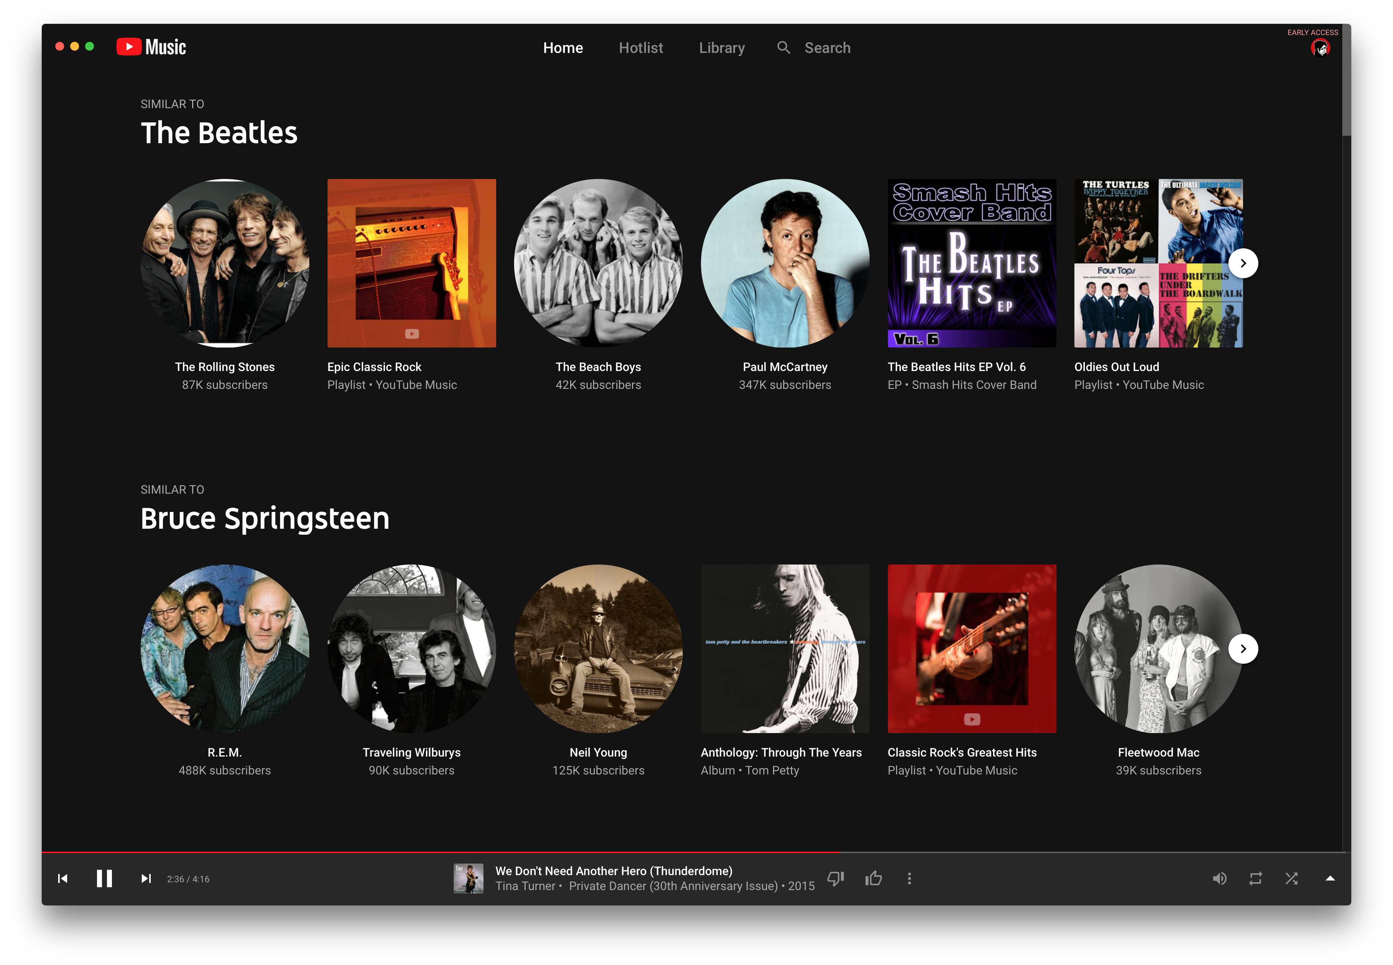Skip to the next track
The width and height of the screenshot is (1393, 965).
coord(145,878)
